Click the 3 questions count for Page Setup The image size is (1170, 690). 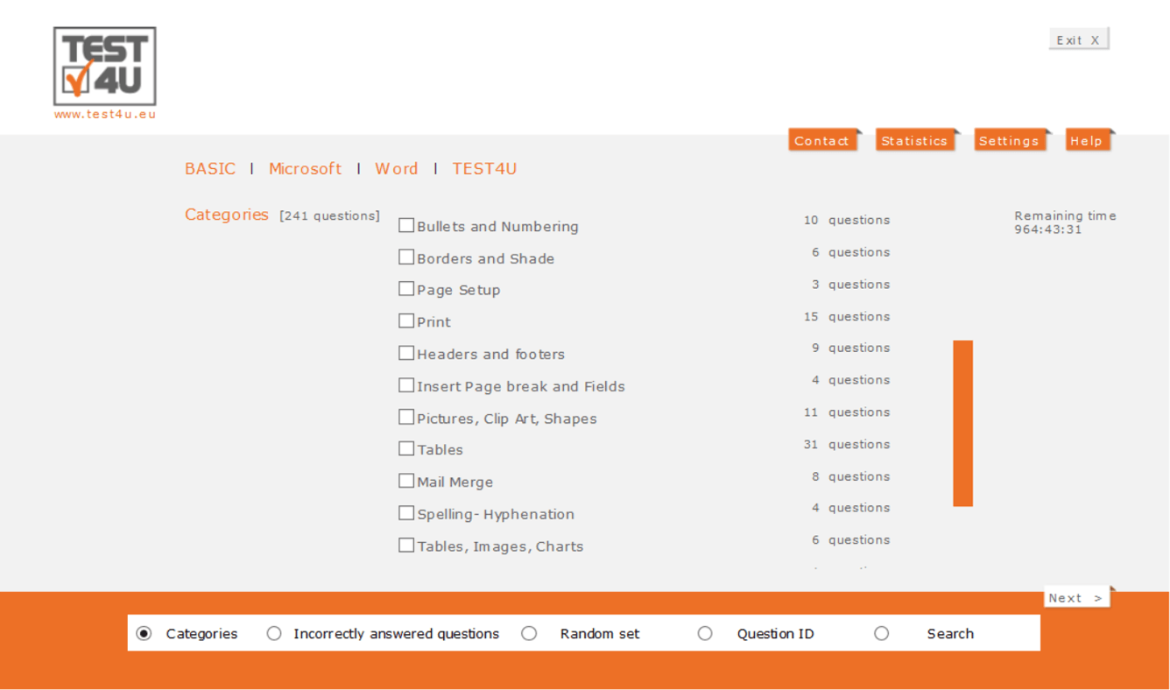coord(850,284)
